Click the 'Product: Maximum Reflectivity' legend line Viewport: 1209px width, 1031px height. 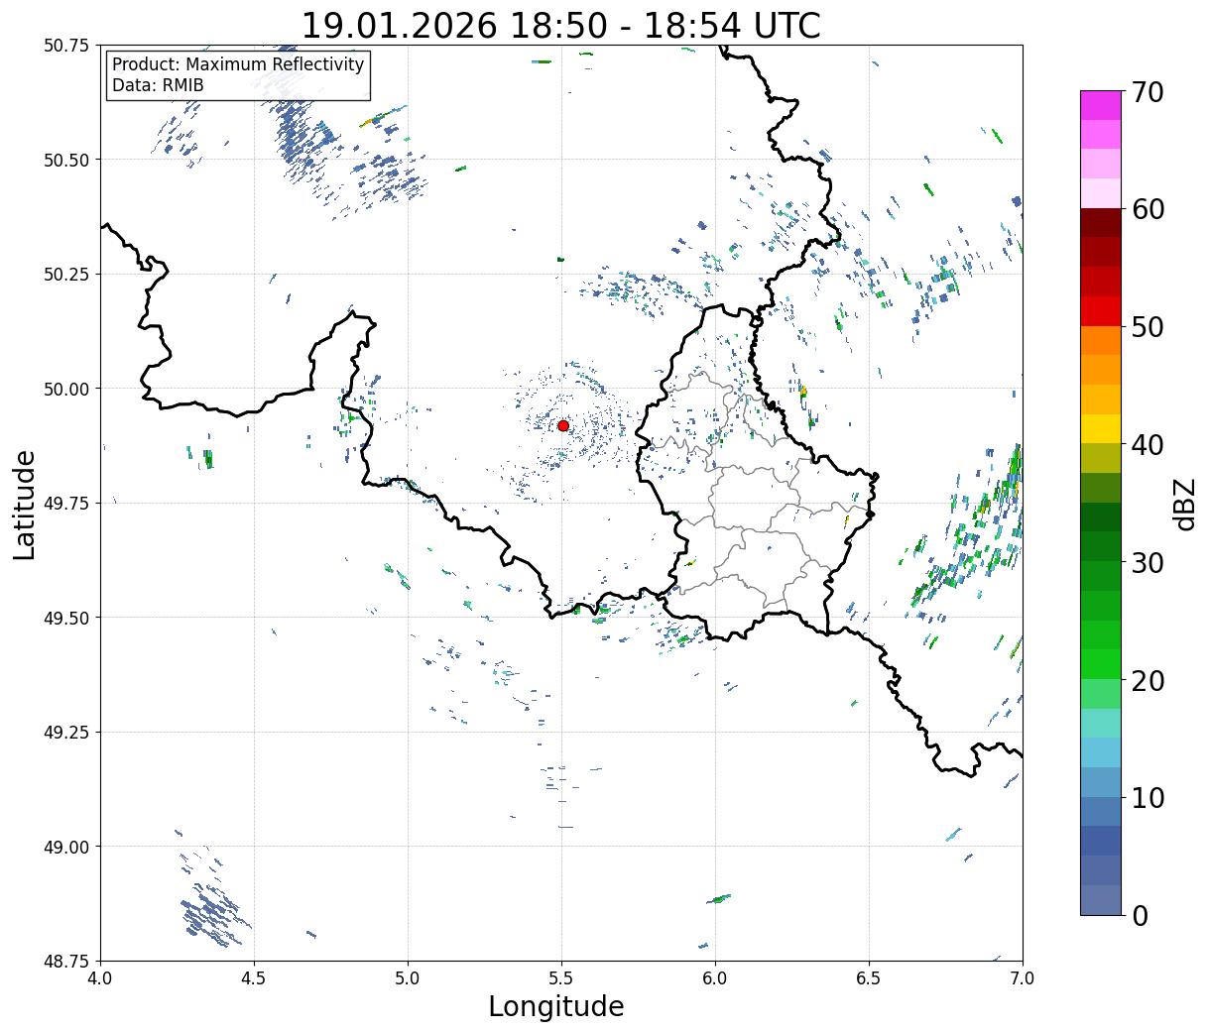238,64
